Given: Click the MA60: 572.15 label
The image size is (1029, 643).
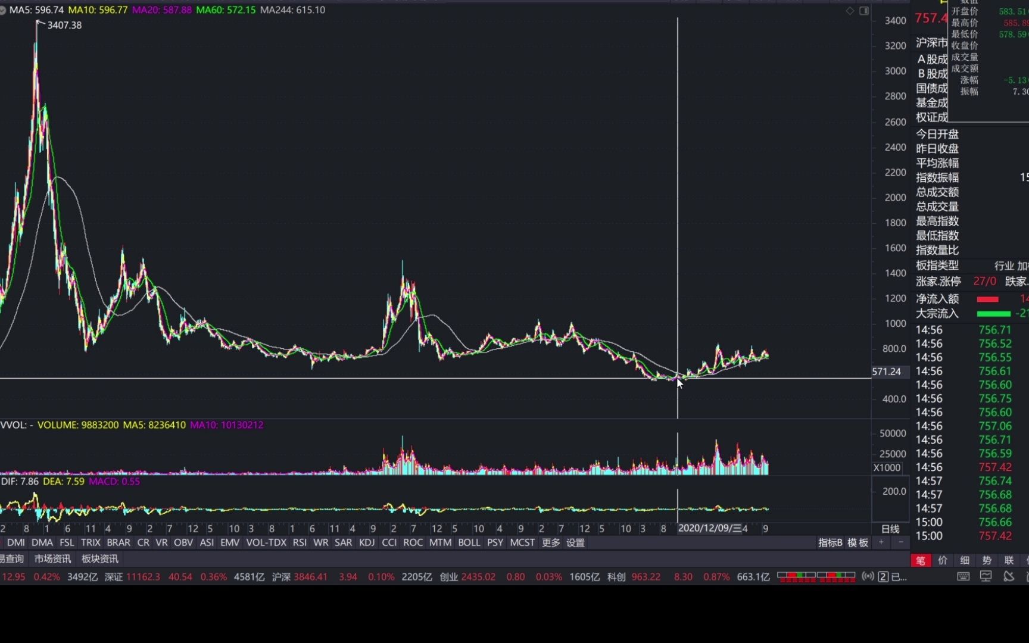Looking at the screenshot, I should point(226,10).
